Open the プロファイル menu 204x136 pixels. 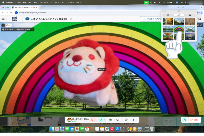(x=54, y=2)
